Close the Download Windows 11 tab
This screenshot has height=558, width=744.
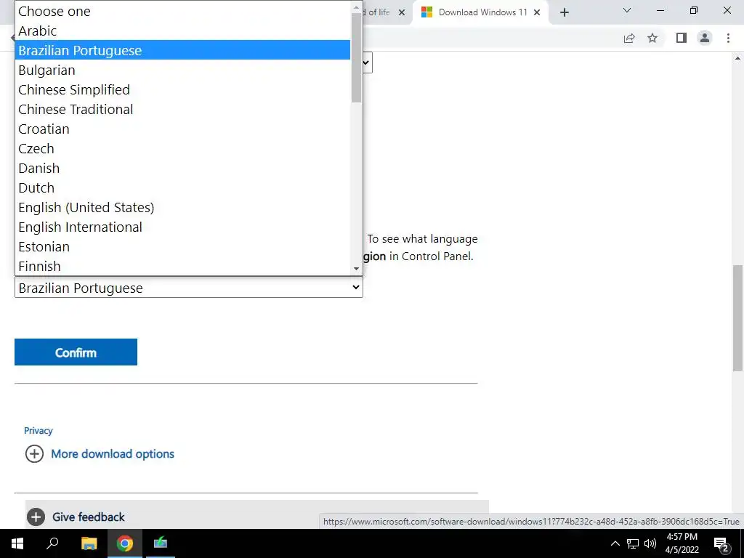click(537, 12)
